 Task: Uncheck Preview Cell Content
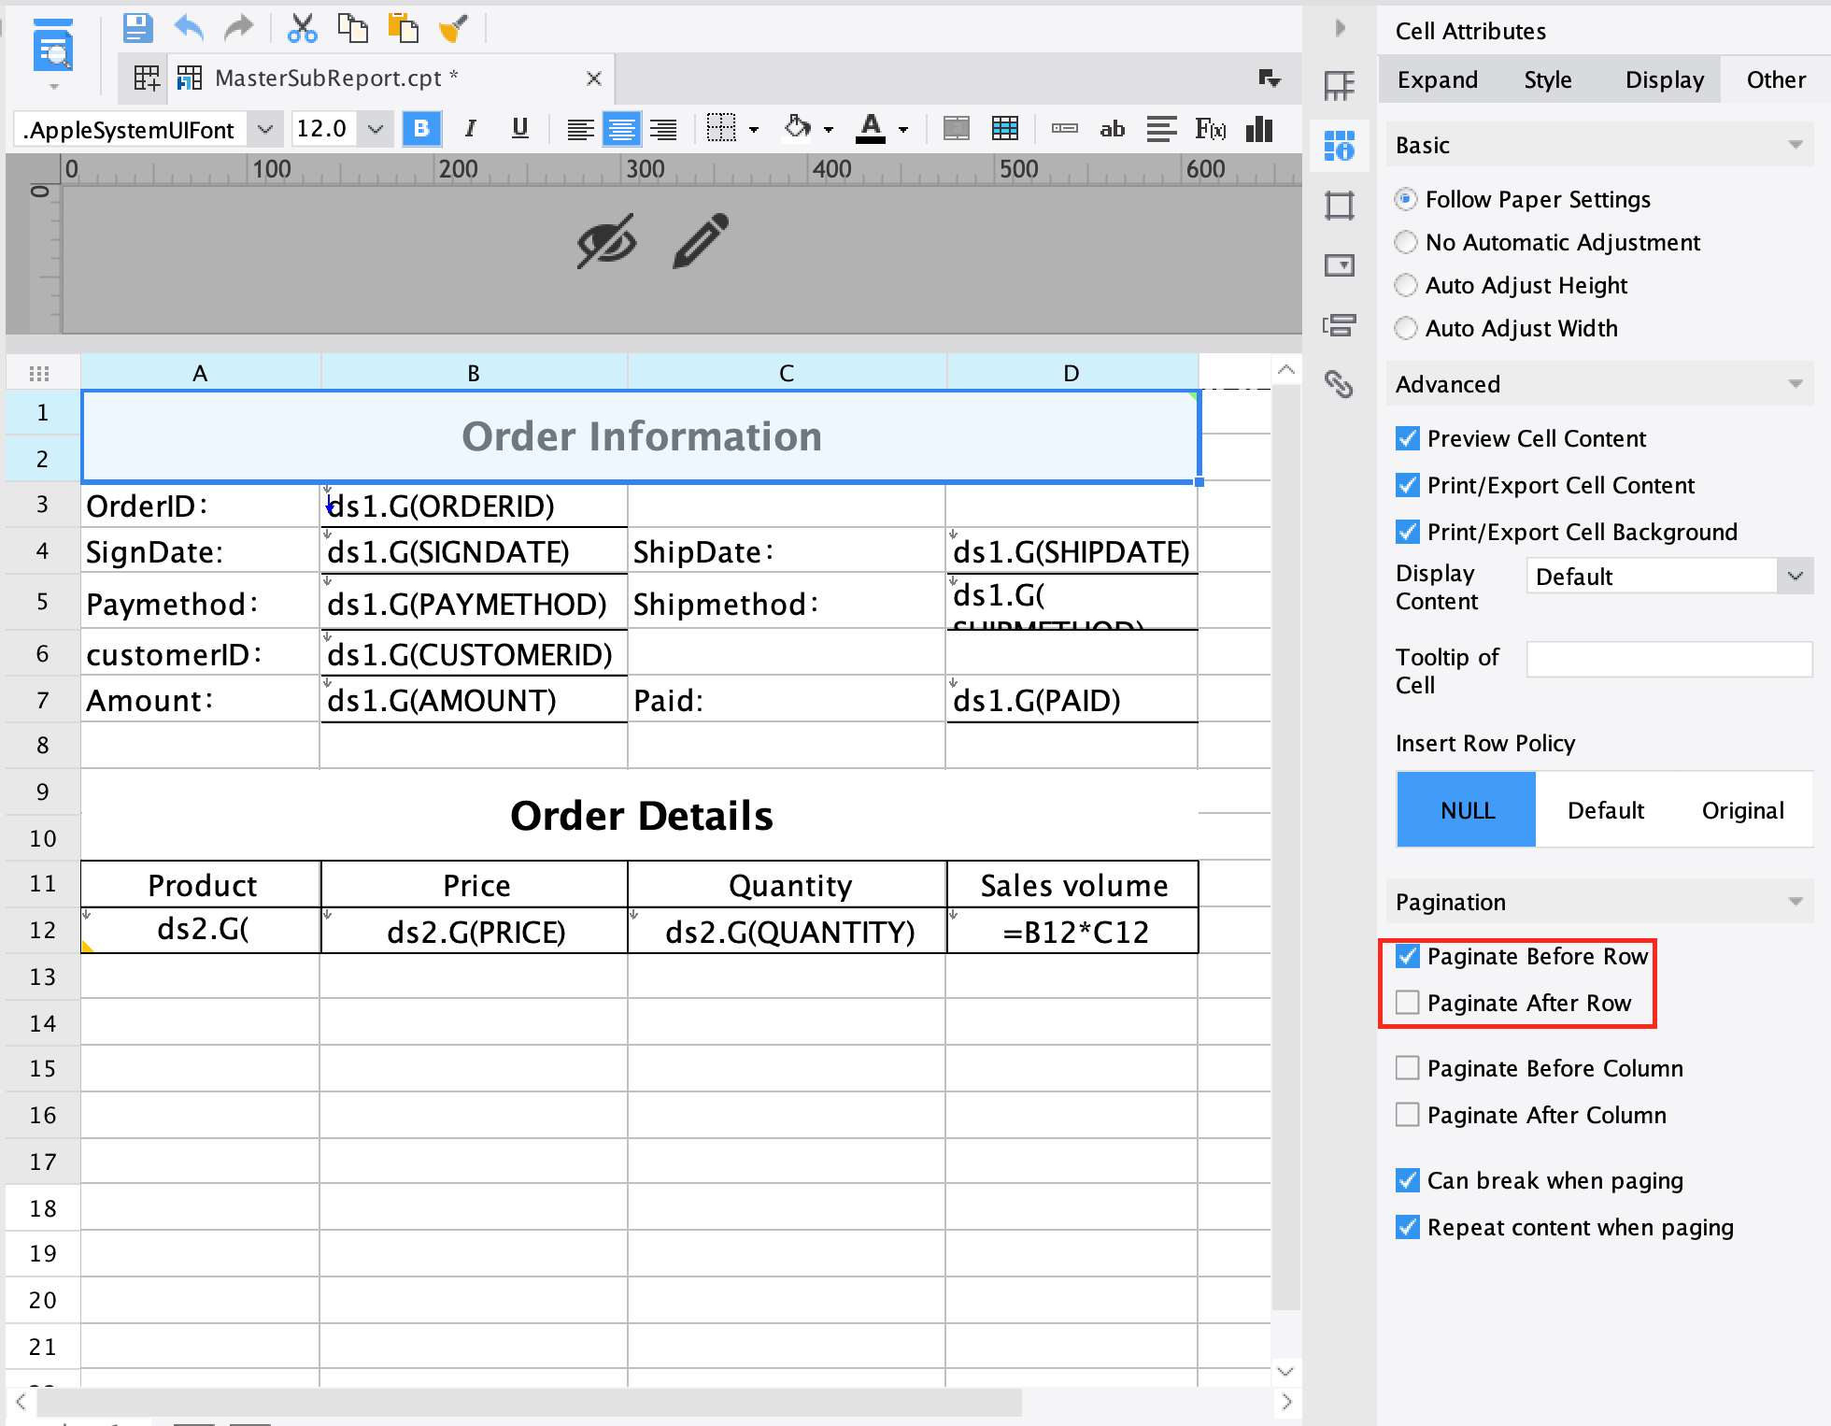point(1407,438)
